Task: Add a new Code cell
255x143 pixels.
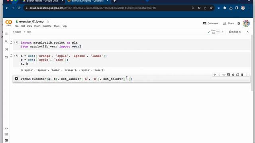Action: pos(17,32)
